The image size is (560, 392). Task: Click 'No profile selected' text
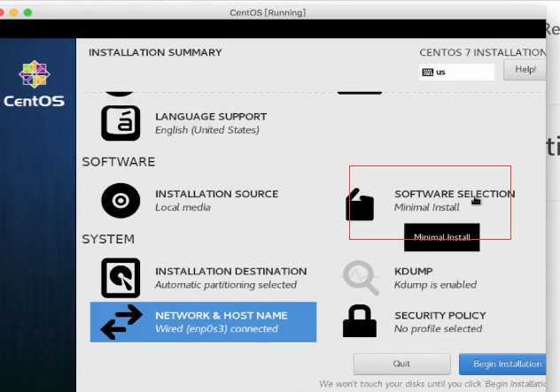439,328
